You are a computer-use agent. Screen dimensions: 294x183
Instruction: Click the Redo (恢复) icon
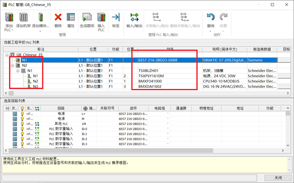223,17
